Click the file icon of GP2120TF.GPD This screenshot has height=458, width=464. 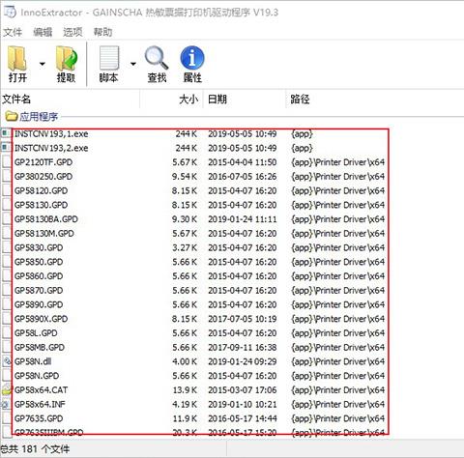(x=7, y=162)
